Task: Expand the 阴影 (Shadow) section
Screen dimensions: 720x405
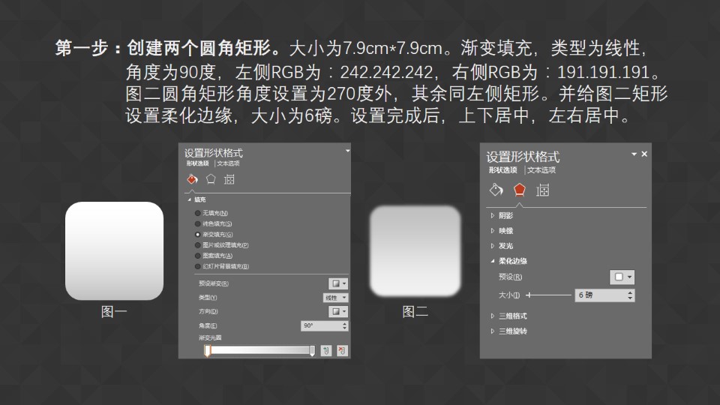Action: (x=506, y=216)
